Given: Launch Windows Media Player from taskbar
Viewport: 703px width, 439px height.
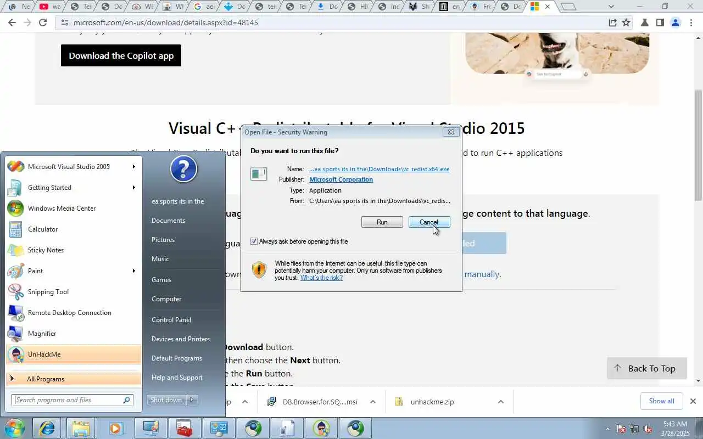Looking at the screenshot, I should (x=115, y=428).
